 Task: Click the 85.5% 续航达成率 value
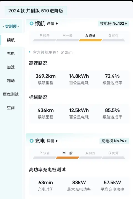[x=112, y=110]
